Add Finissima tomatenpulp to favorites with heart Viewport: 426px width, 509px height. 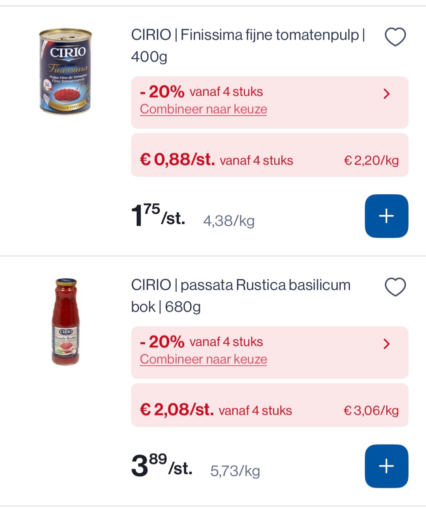(x=395, y=37)
